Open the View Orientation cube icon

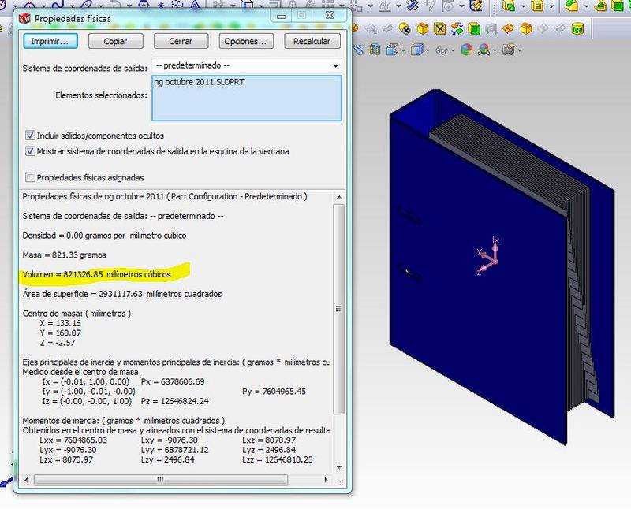pyautogui.click(x=392, y=49)
